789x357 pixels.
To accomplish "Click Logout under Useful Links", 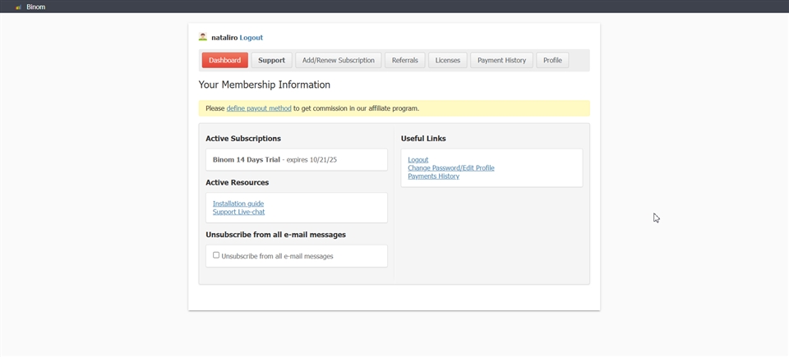I will tap(418, 160).
